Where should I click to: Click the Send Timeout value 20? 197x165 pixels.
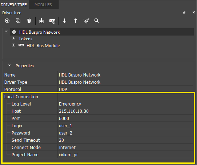(61, 140)
